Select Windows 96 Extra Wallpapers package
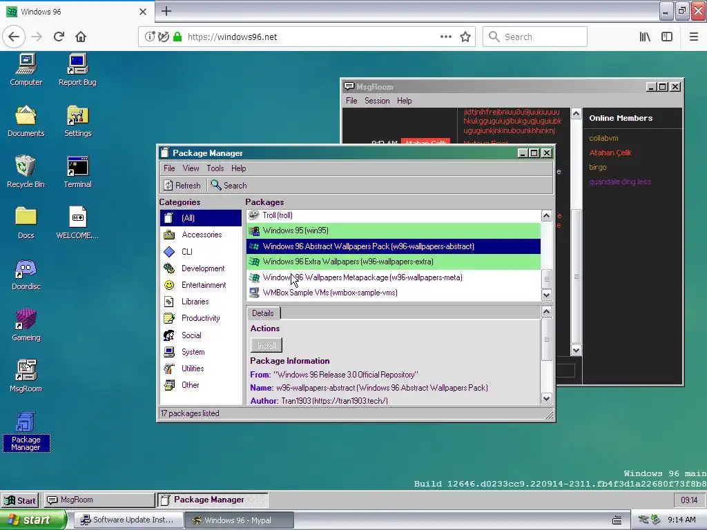707x530 pixels. point(394,262)
